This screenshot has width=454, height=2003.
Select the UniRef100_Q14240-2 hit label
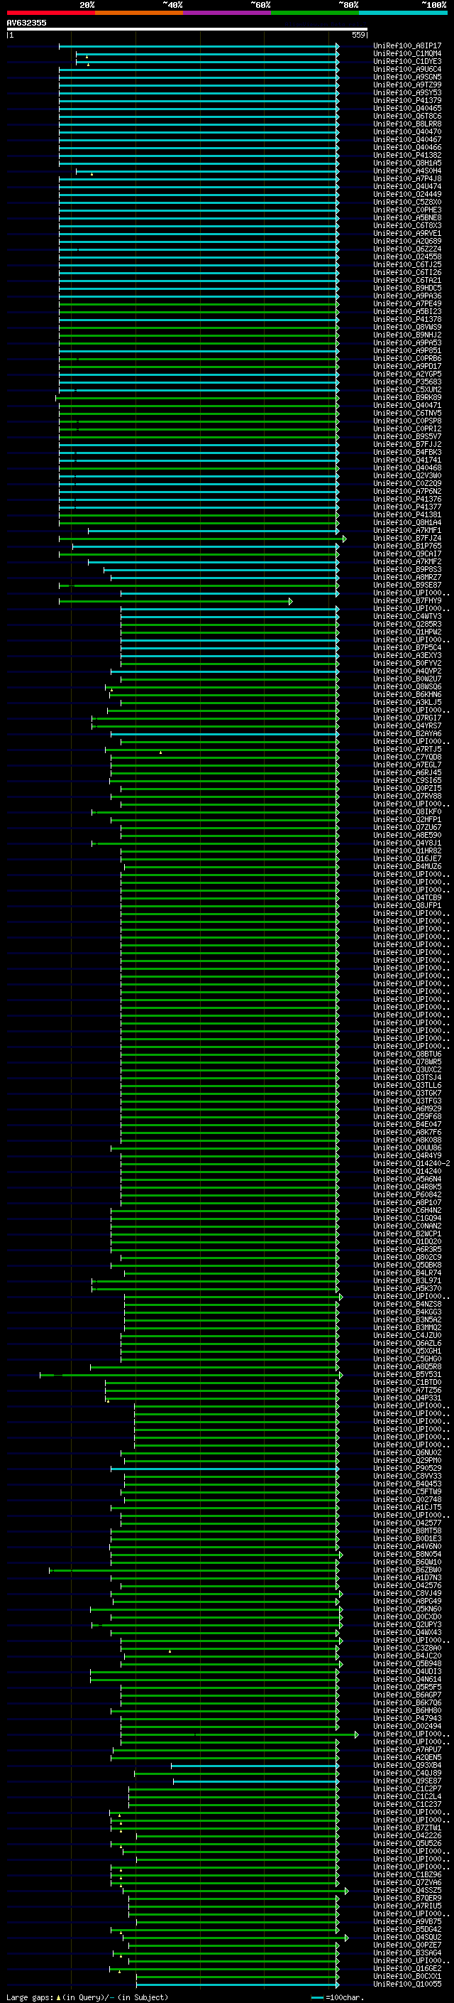412,1164
